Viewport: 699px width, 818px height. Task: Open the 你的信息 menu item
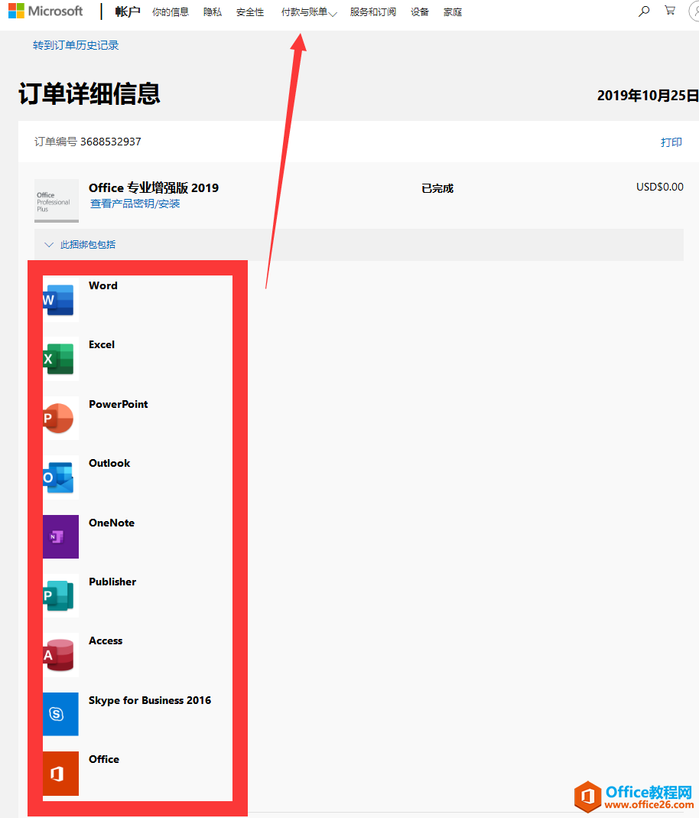pyautogui.click(x=171, y=12)
